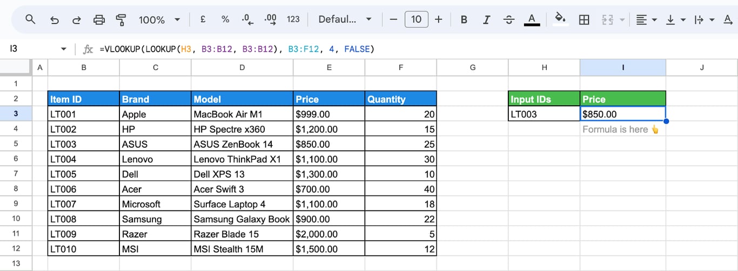Select column B header
This screenshot has height=271, width=738.
click(x=84, y=67)
